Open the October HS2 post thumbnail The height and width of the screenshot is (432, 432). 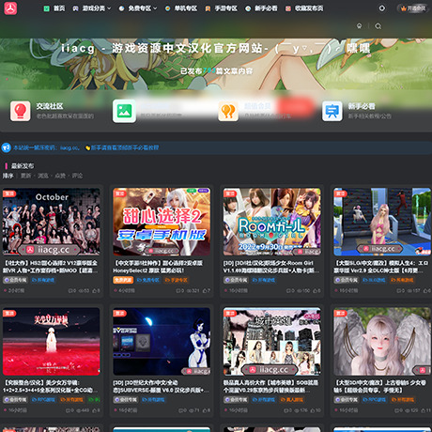point(52,222)
